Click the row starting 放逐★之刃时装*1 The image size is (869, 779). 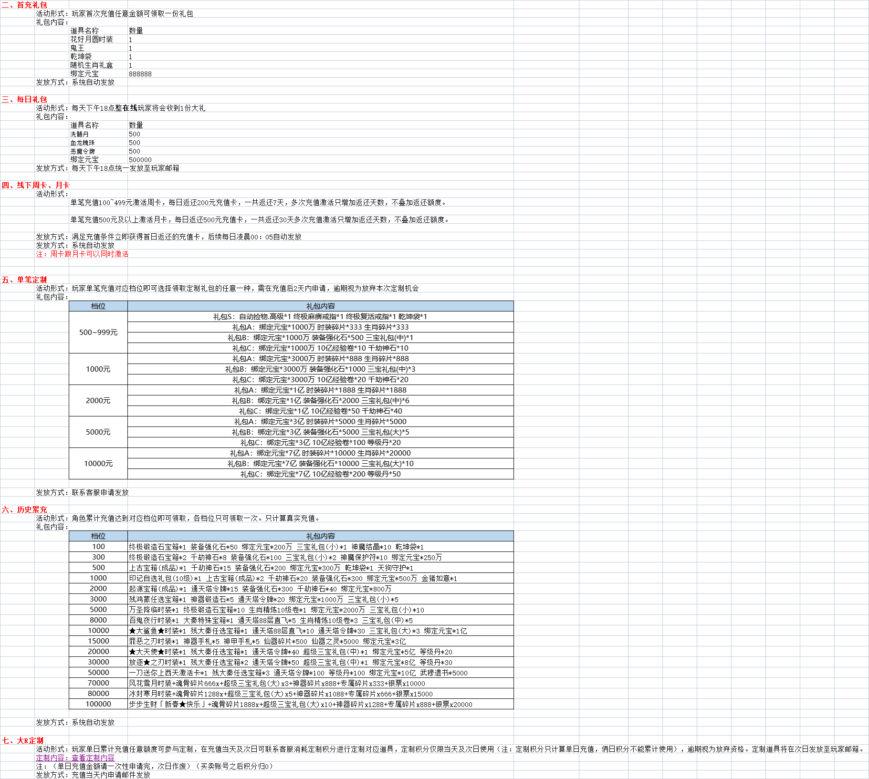(320, 662)
